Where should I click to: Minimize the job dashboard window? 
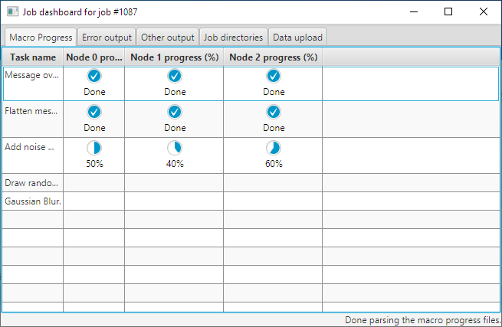coord(414,11)
